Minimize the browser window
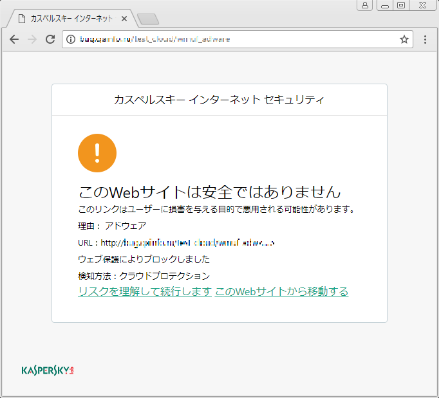This screenshot has width=441, height=400. tap(386, 5)
